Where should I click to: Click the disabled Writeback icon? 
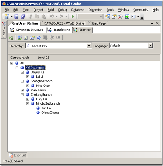coord(45,37)
